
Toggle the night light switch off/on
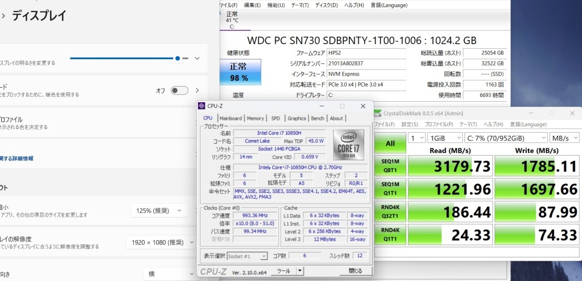pyautogui.click(x=179, y=91)
